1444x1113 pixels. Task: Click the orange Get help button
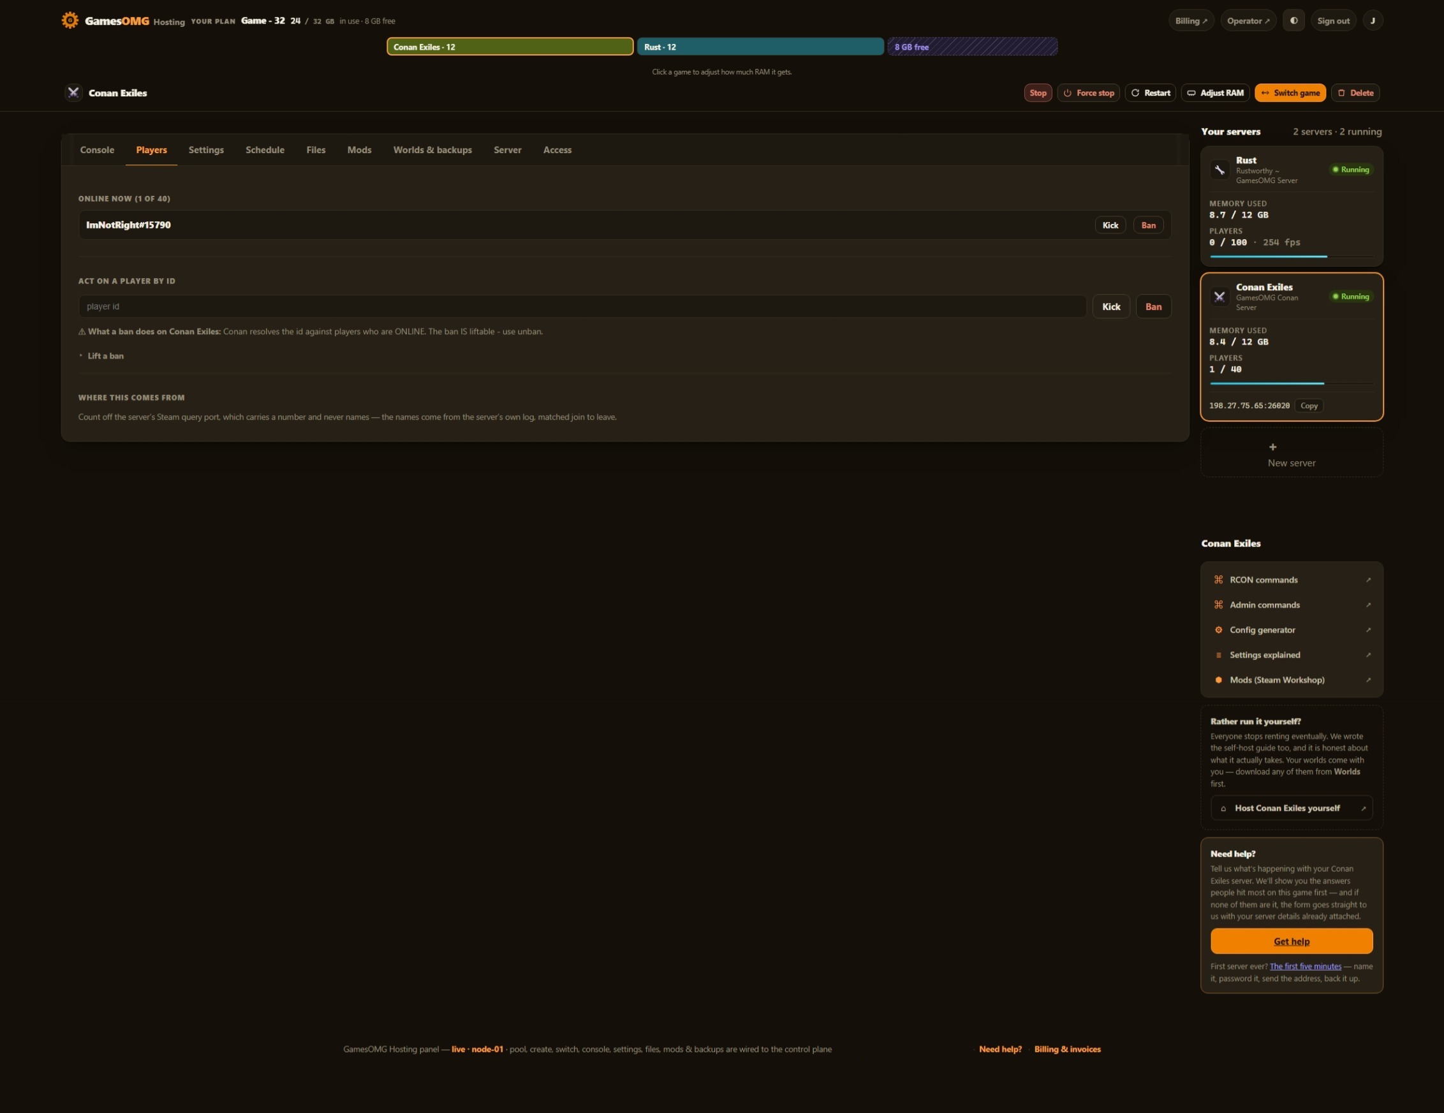click(x=1292, y=941)
